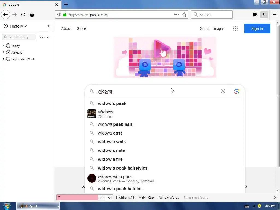Select suggestion widow's peak
280x210 pixels.
click(165, 103)
